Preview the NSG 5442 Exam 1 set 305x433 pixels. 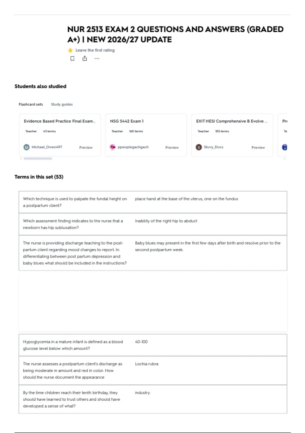[x=172, y=147]
